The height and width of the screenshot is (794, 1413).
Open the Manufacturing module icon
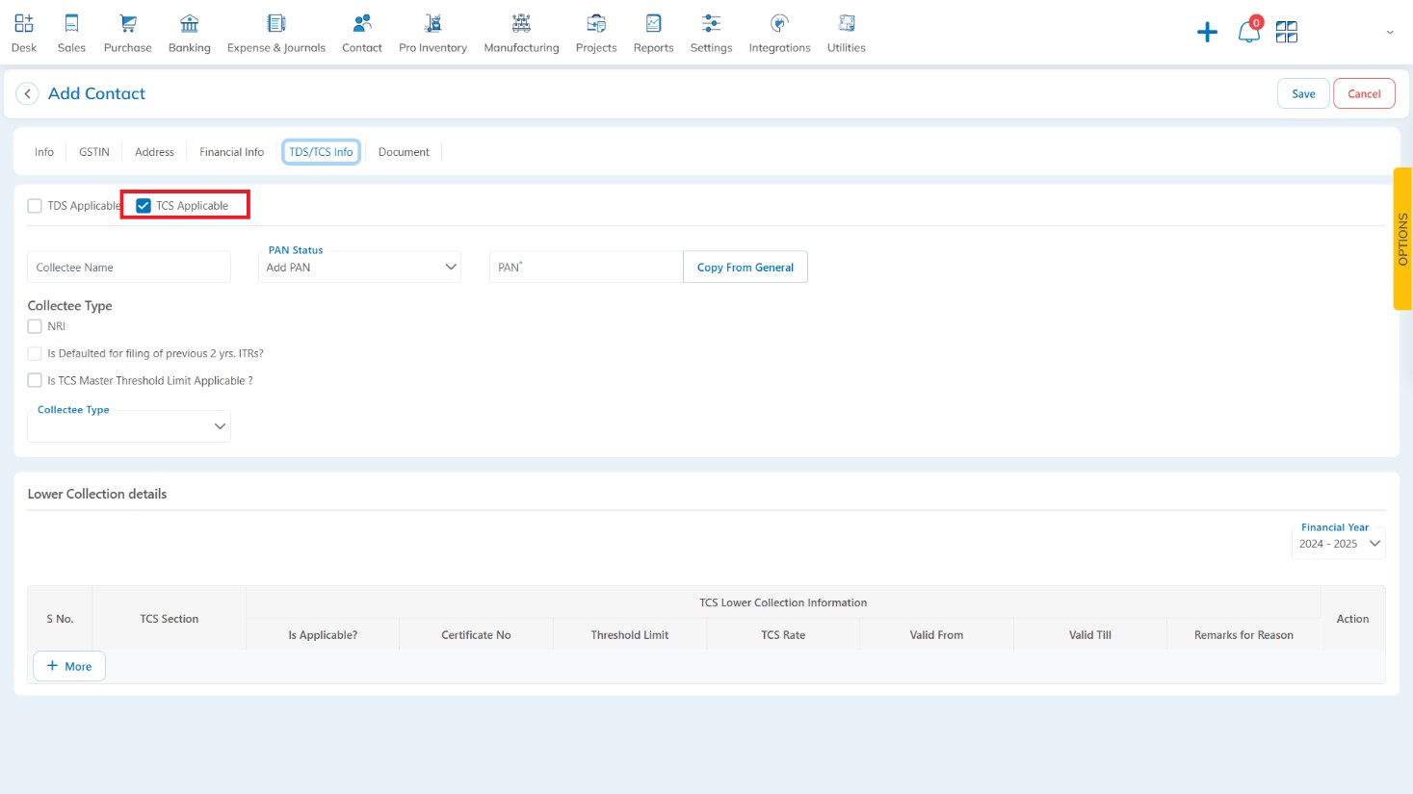coord(521,23)
